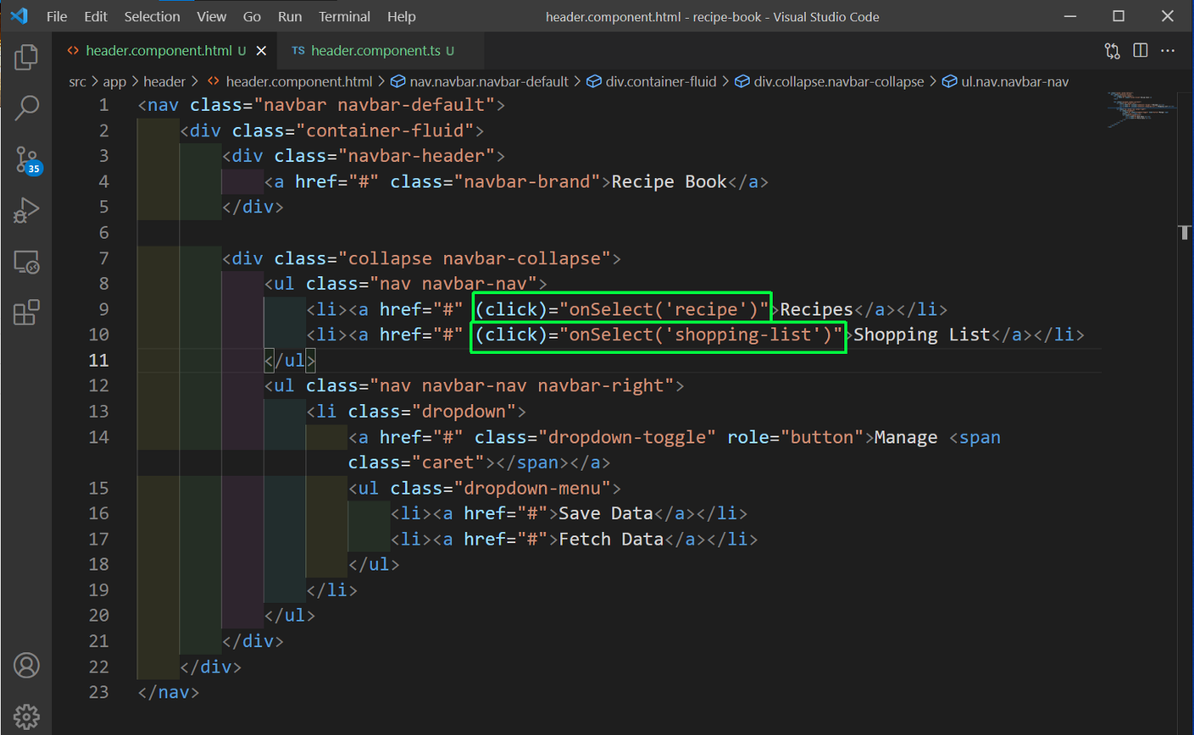The image size is (1194, 735).
Task: Click "Shopping List" text on line 10
Action: (922, 334)
